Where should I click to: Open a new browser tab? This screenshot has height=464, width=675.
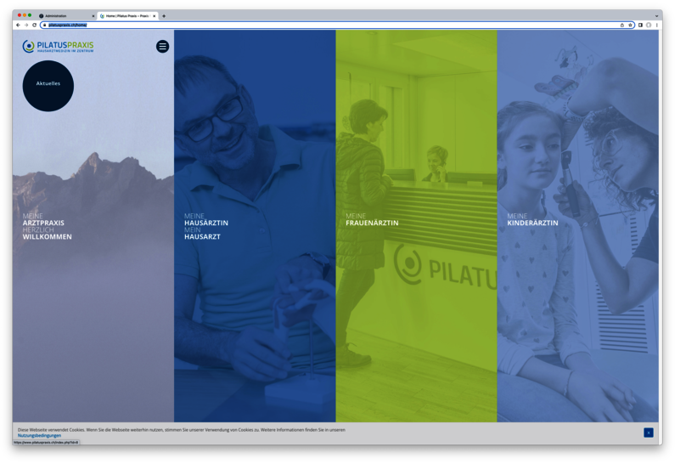coord(164,16)
